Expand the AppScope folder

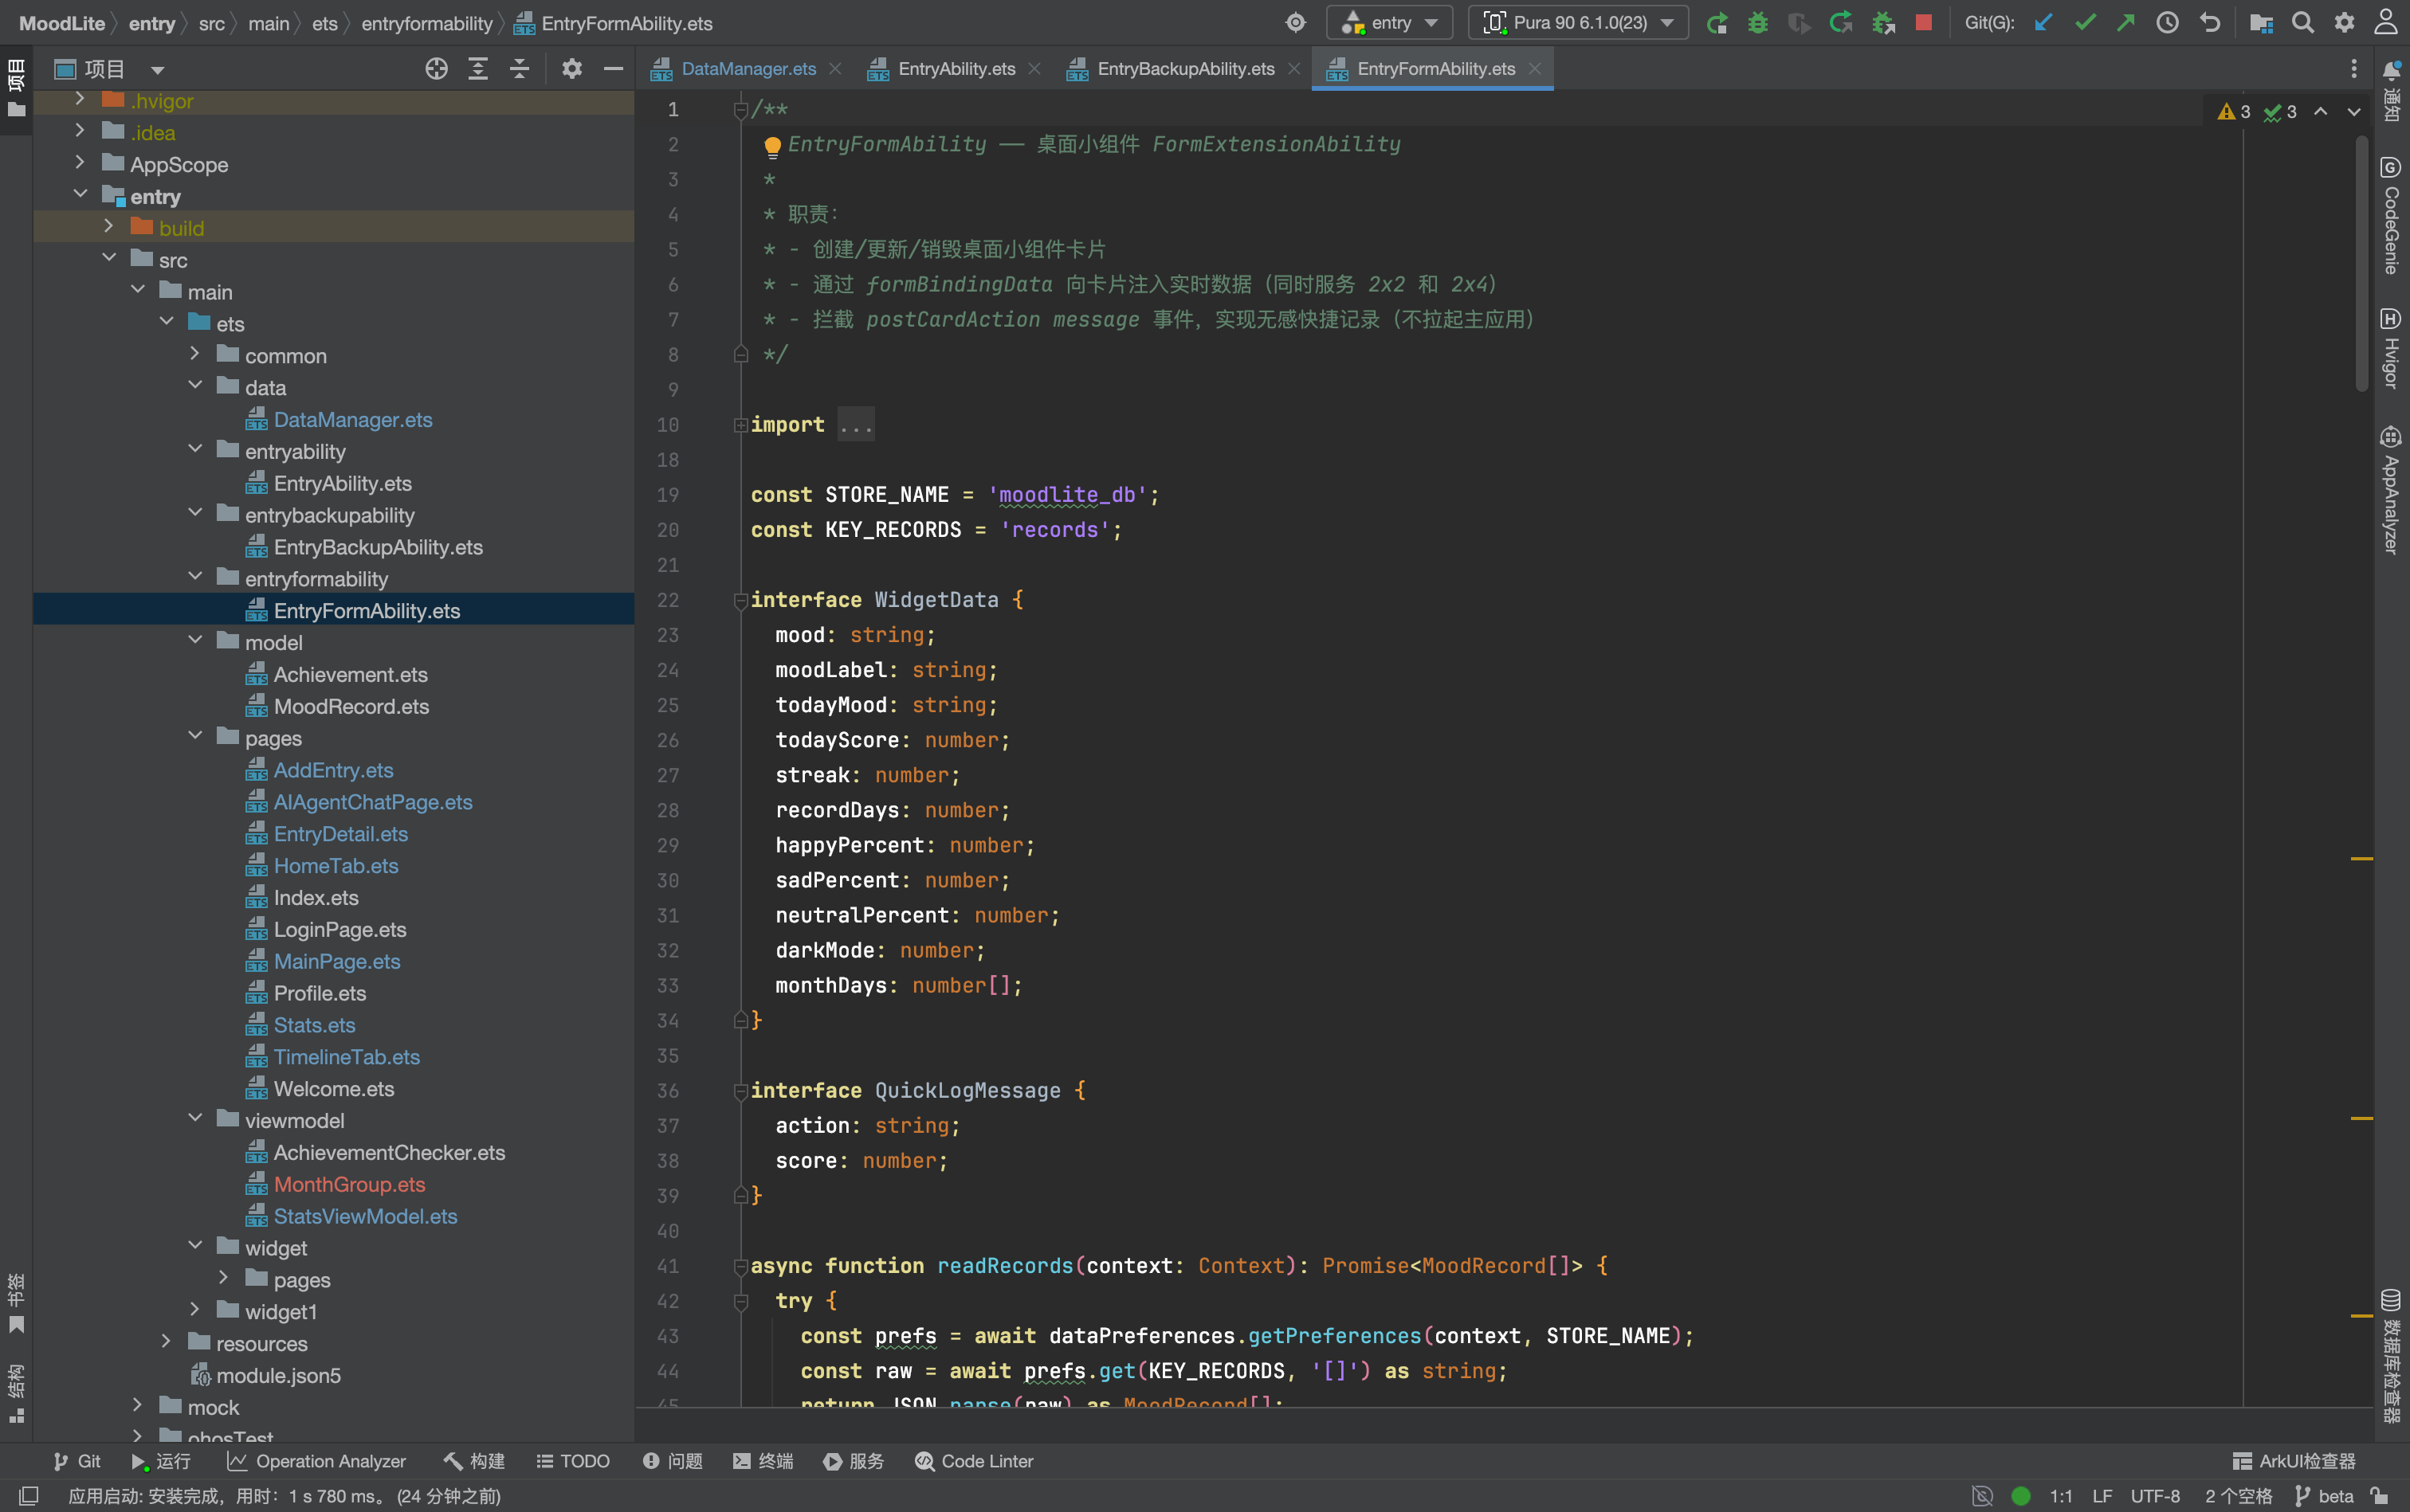[79, 163]
